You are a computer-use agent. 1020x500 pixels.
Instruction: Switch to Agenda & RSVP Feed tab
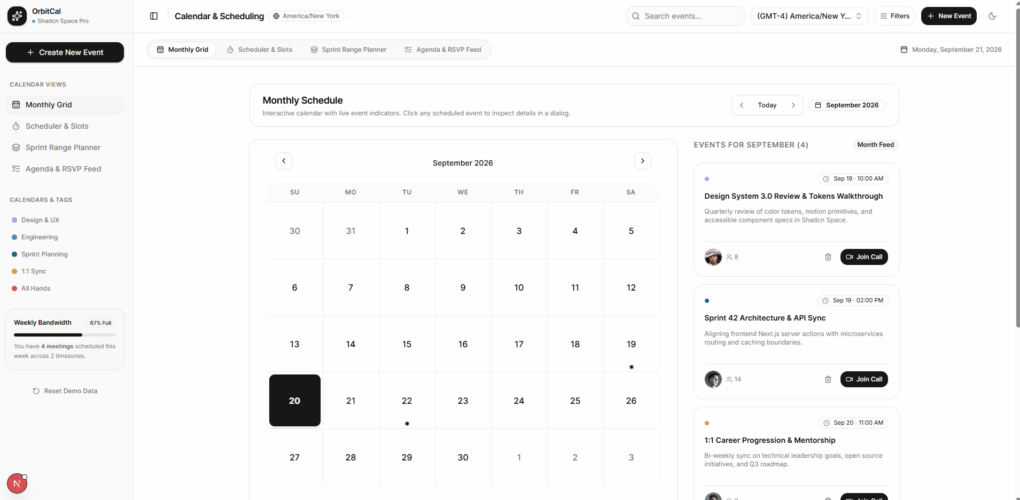pos(443,50)
